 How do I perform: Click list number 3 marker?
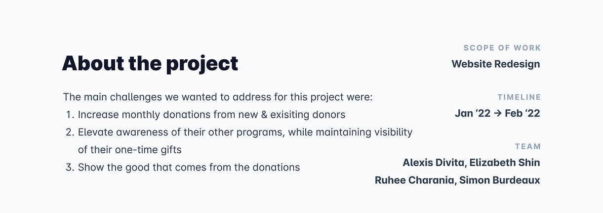[x=69, y=167]
